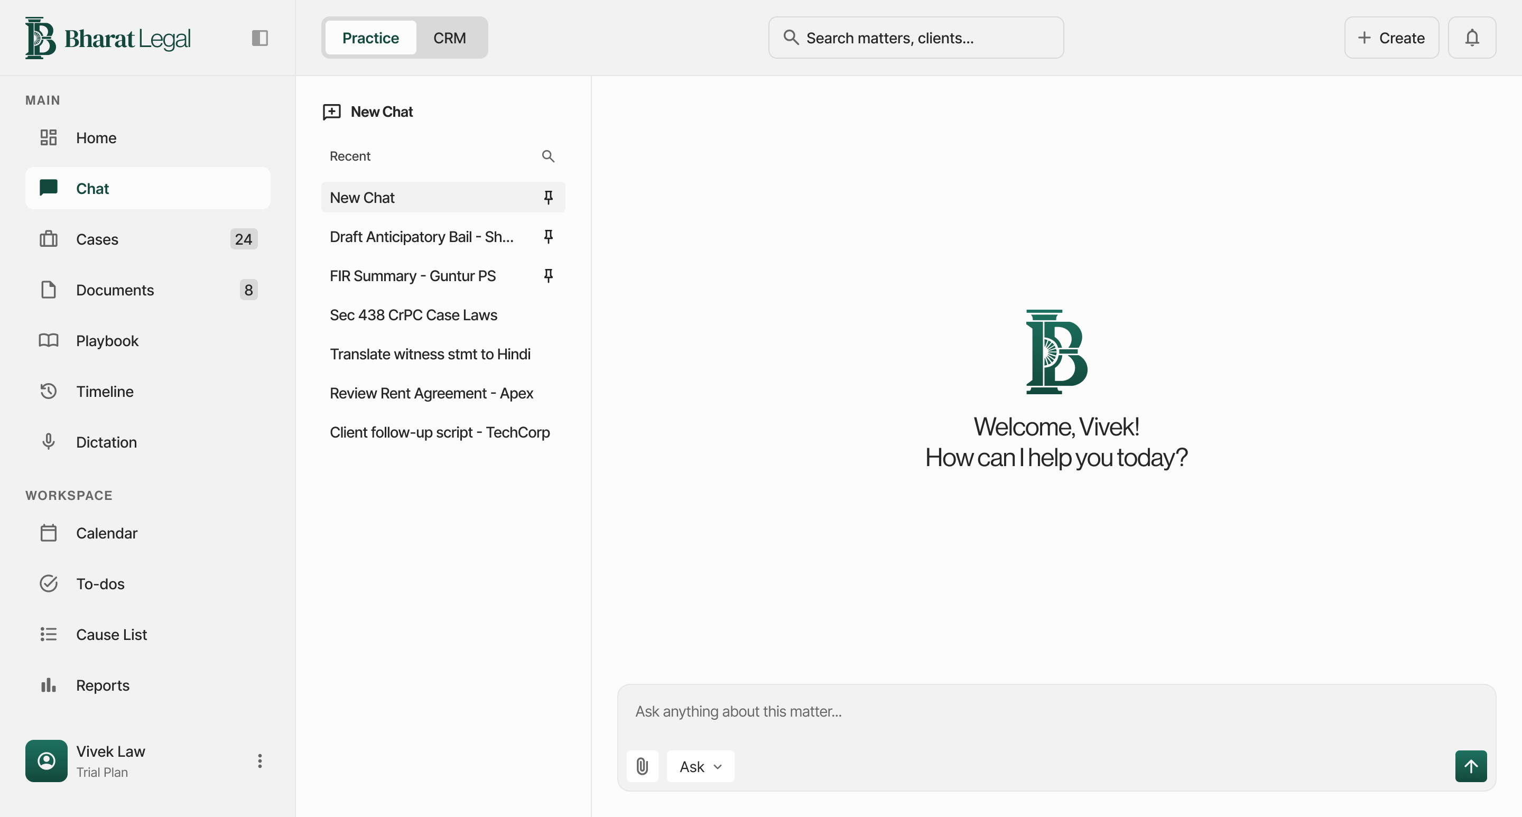Viewport: 1522px width, 817px height.
Task: Open Reports from the sidebar
Action: [x=148, y=685]
